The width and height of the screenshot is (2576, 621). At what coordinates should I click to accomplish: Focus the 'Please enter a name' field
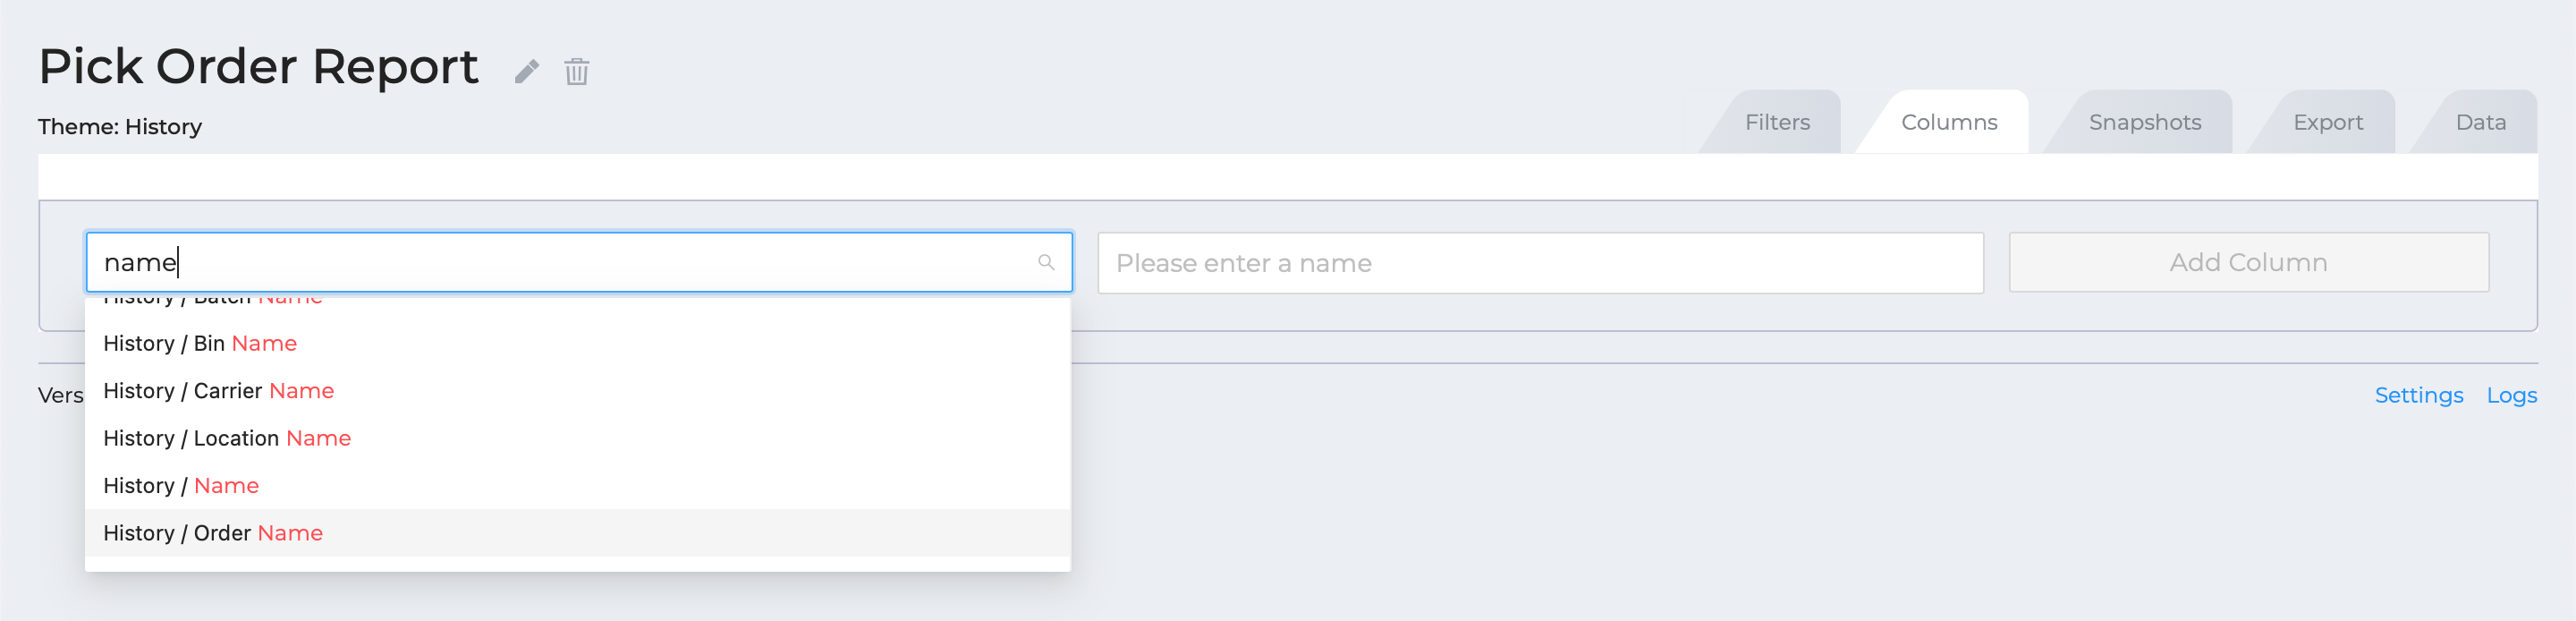(1540, 263)
